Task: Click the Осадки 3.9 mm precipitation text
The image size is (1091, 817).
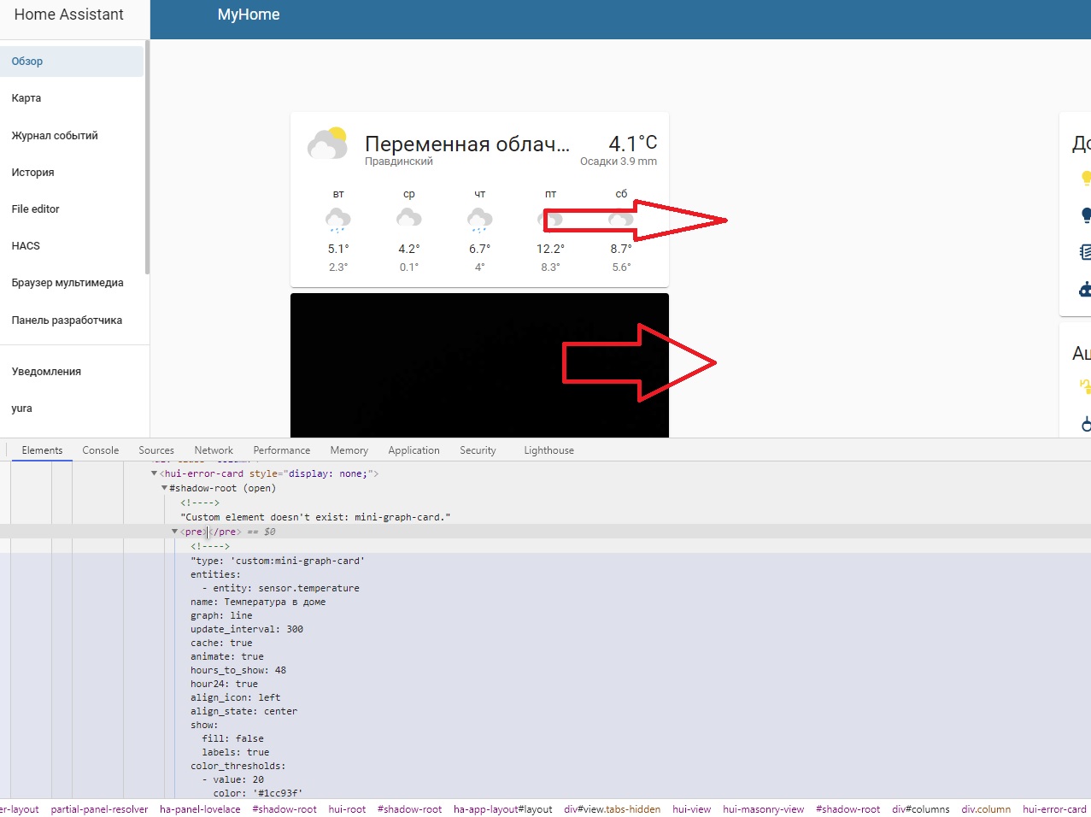Action: click(619, 162)
